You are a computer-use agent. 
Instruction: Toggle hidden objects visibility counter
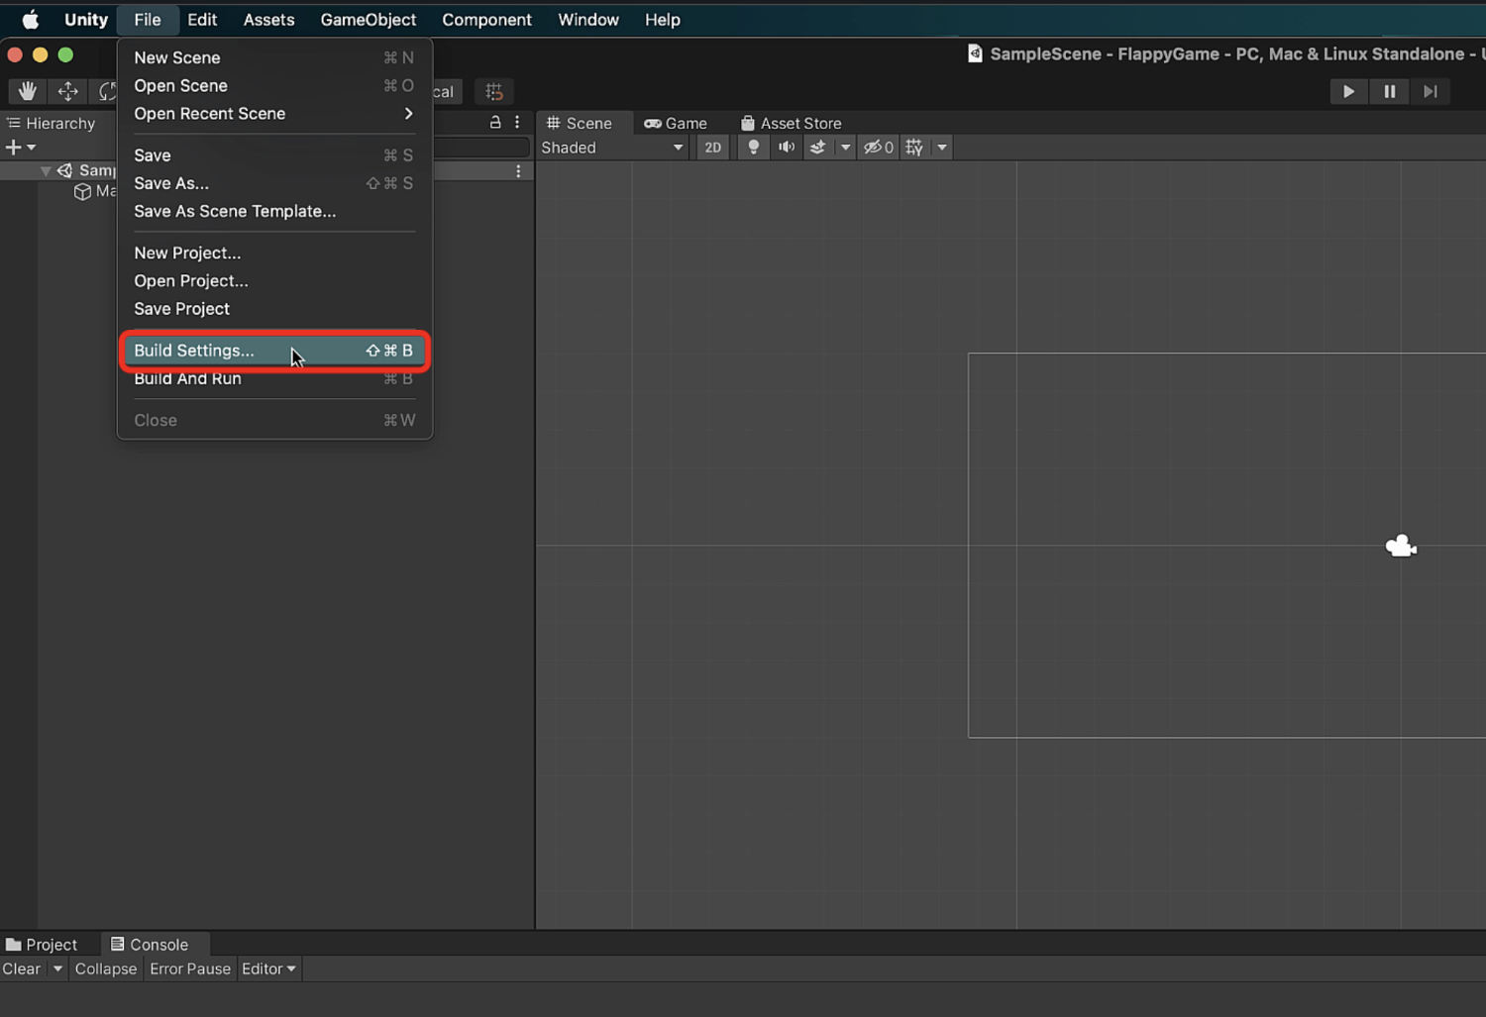[x=878, y=148]
